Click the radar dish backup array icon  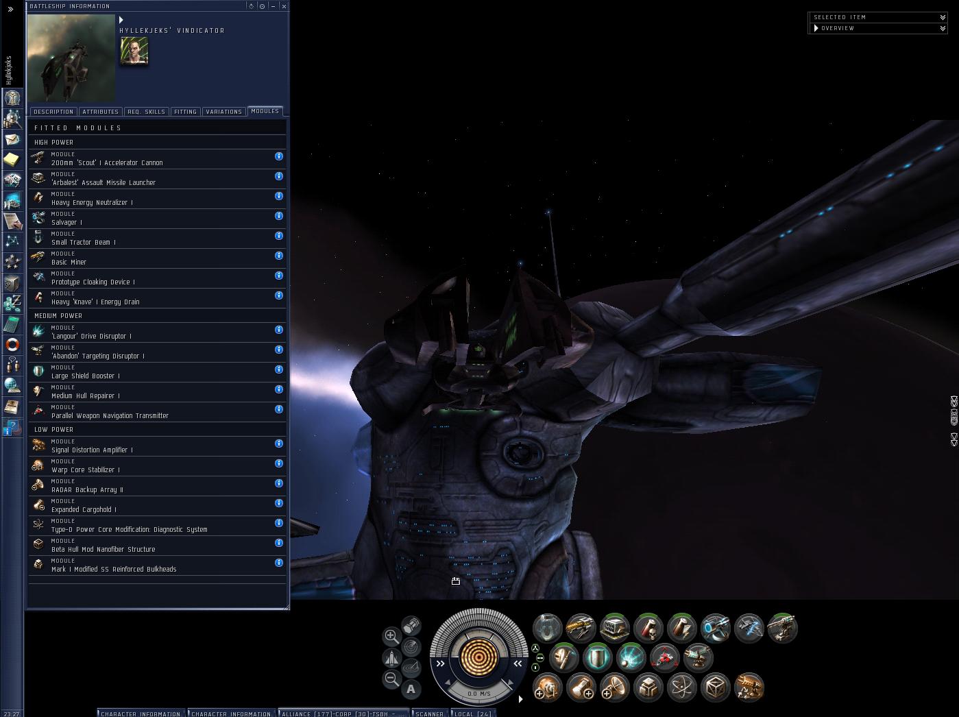pyautogui.click(x=615, y=687)
